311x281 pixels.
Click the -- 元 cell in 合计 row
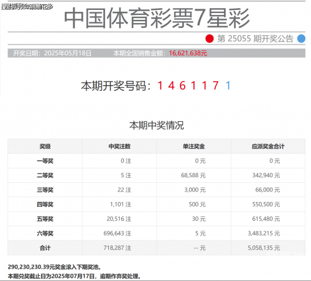coord(200,248)
